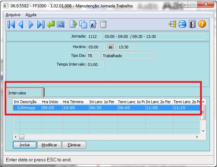Open the search magnifier icon

61,25
